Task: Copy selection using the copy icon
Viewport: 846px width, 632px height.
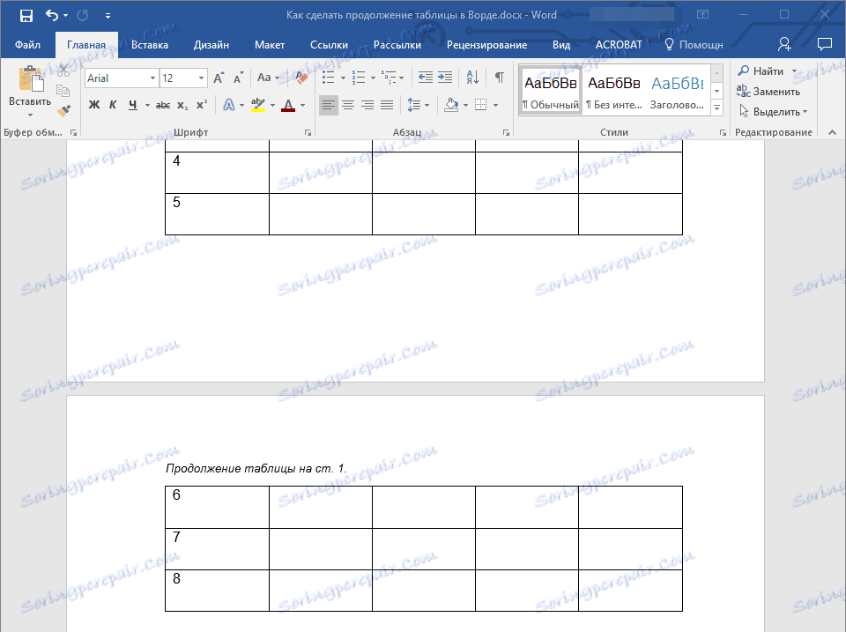Action: [x=63, y=90]
